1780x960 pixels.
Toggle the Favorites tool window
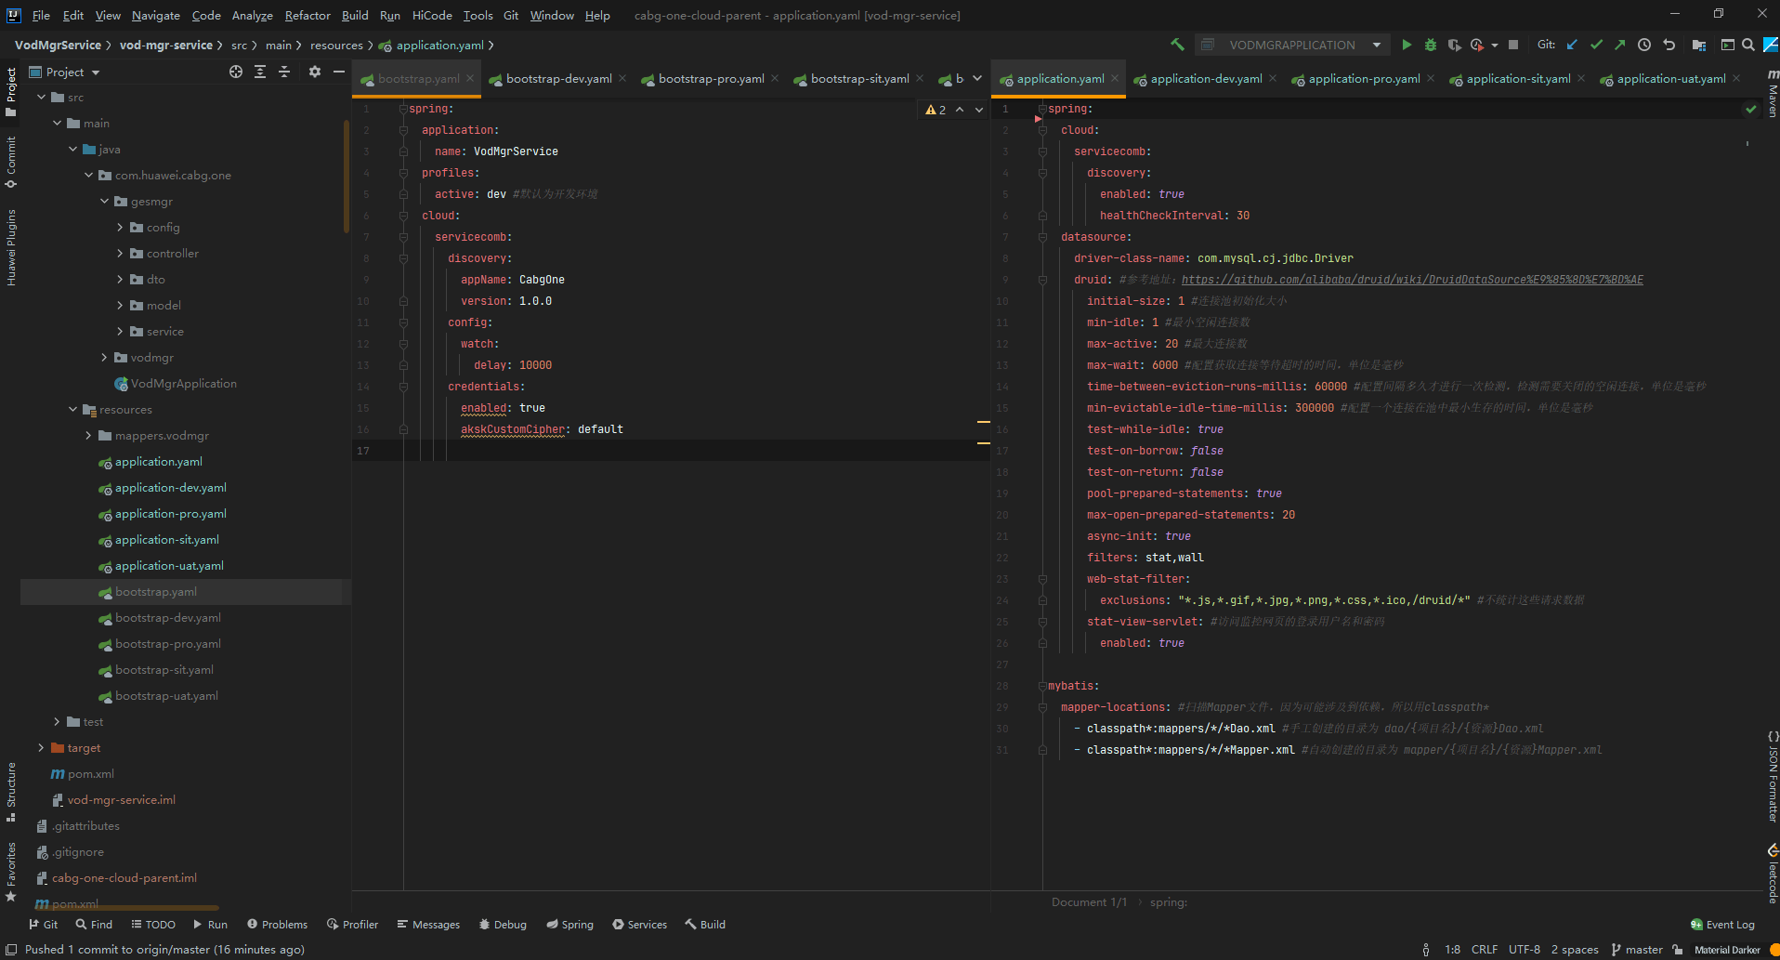pyautogui.click(x=11, y=871)
